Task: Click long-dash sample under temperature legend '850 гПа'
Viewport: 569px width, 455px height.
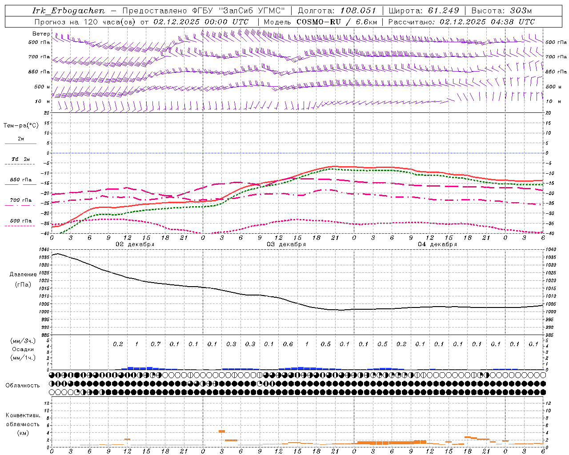Action: point(20,184)
